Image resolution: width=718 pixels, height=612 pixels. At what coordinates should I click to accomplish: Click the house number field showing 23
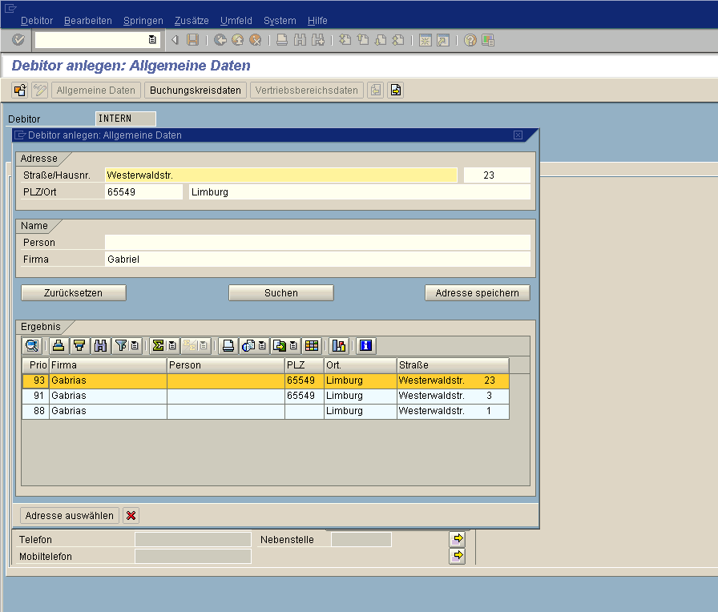(497, 175)
